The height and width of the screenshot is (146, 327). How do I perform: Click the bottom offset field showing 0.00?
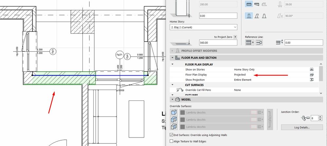[x=218, y=16]
